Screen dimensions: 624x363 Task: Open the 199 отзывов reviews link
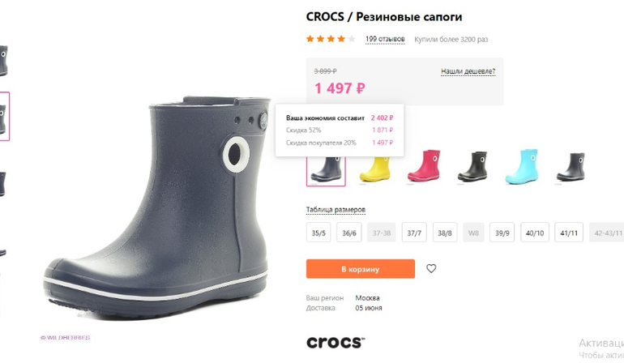pos(385,39)
